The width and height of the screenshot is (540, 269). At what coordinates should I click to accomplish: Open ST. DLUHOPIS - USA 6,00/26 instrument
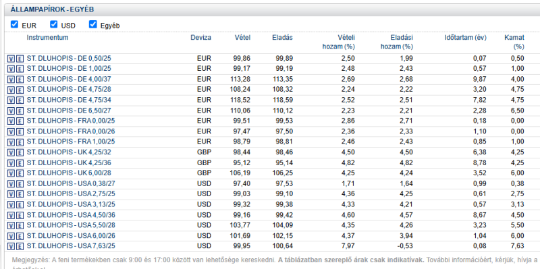click(x=71, y=236)
